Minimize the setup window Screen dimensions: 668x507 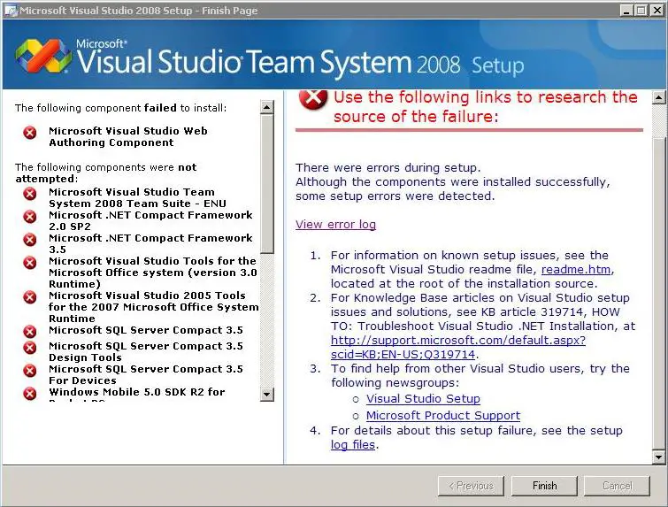[626, 11]
